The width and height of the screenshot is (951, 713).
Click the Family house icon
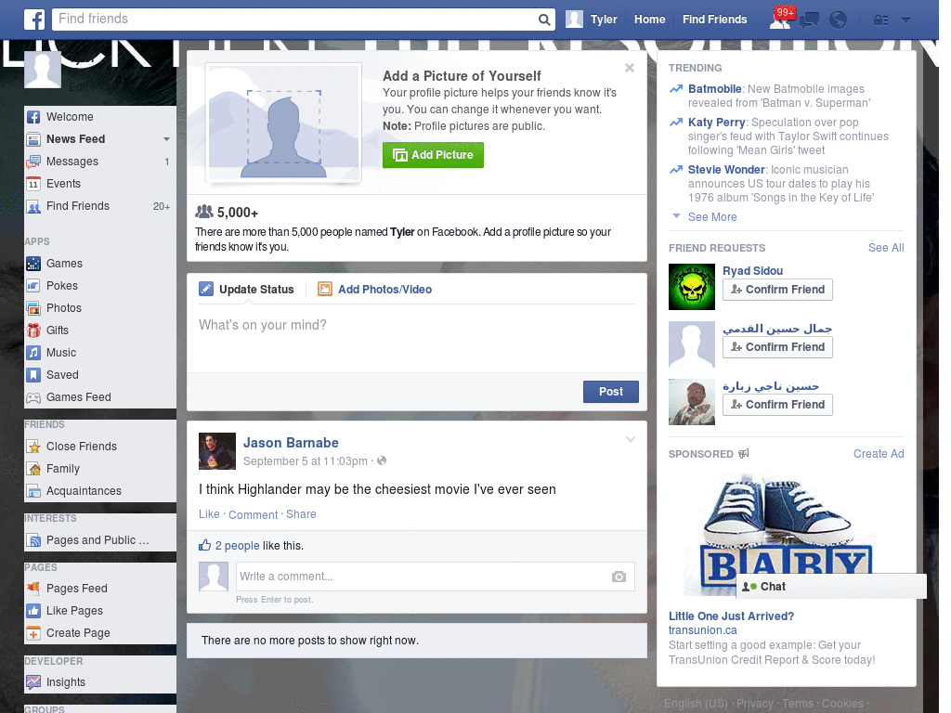click(33, 469)
